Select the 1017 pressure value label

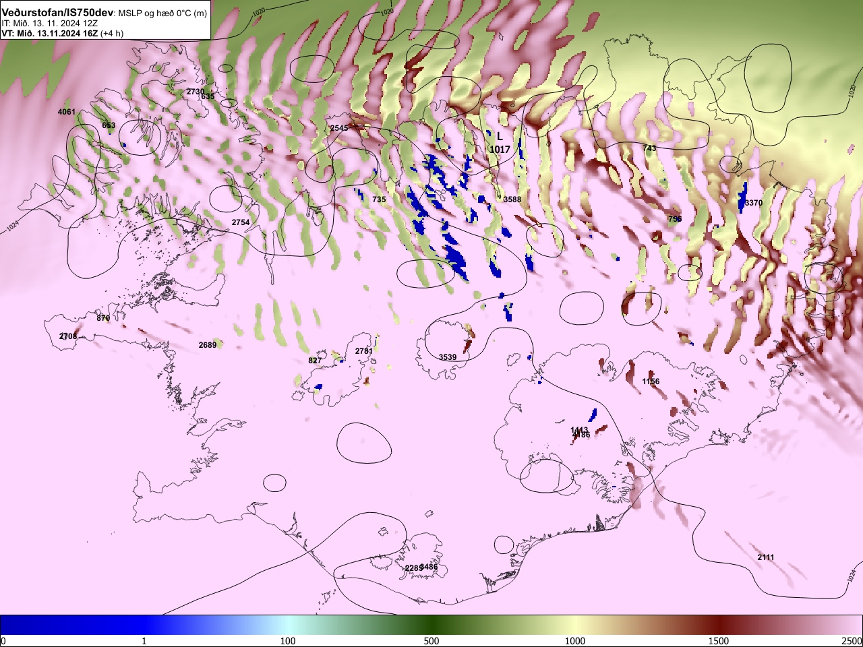coord(500,150)
